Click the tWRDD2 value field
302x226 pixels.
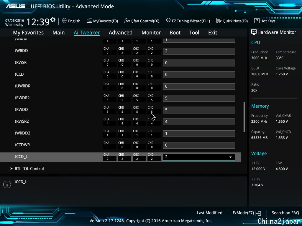click(x=199, y=133)
